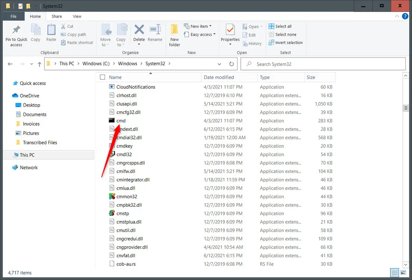The height and width of the screenshot is (280, 412).
Task: Select Transcribed Files in navigation pane
Action: coord(40,143)
